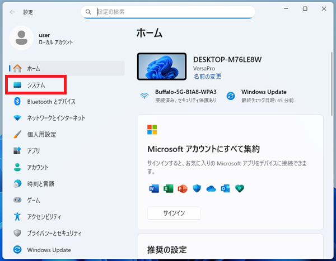This screenshot has width=336, height=261.
Task: Open the システム settings category
Action: pyautogui.click(x=36, y=85)
